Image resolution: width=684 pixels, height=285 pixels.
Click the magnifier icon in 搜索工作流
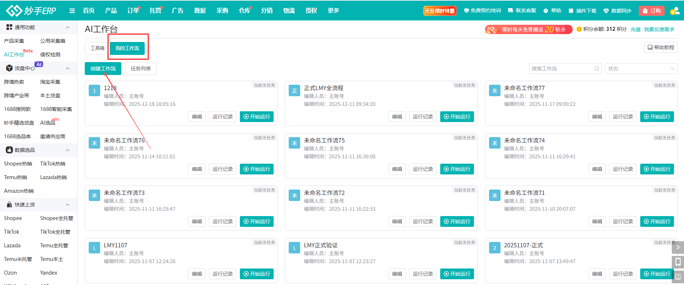point(596,69)
